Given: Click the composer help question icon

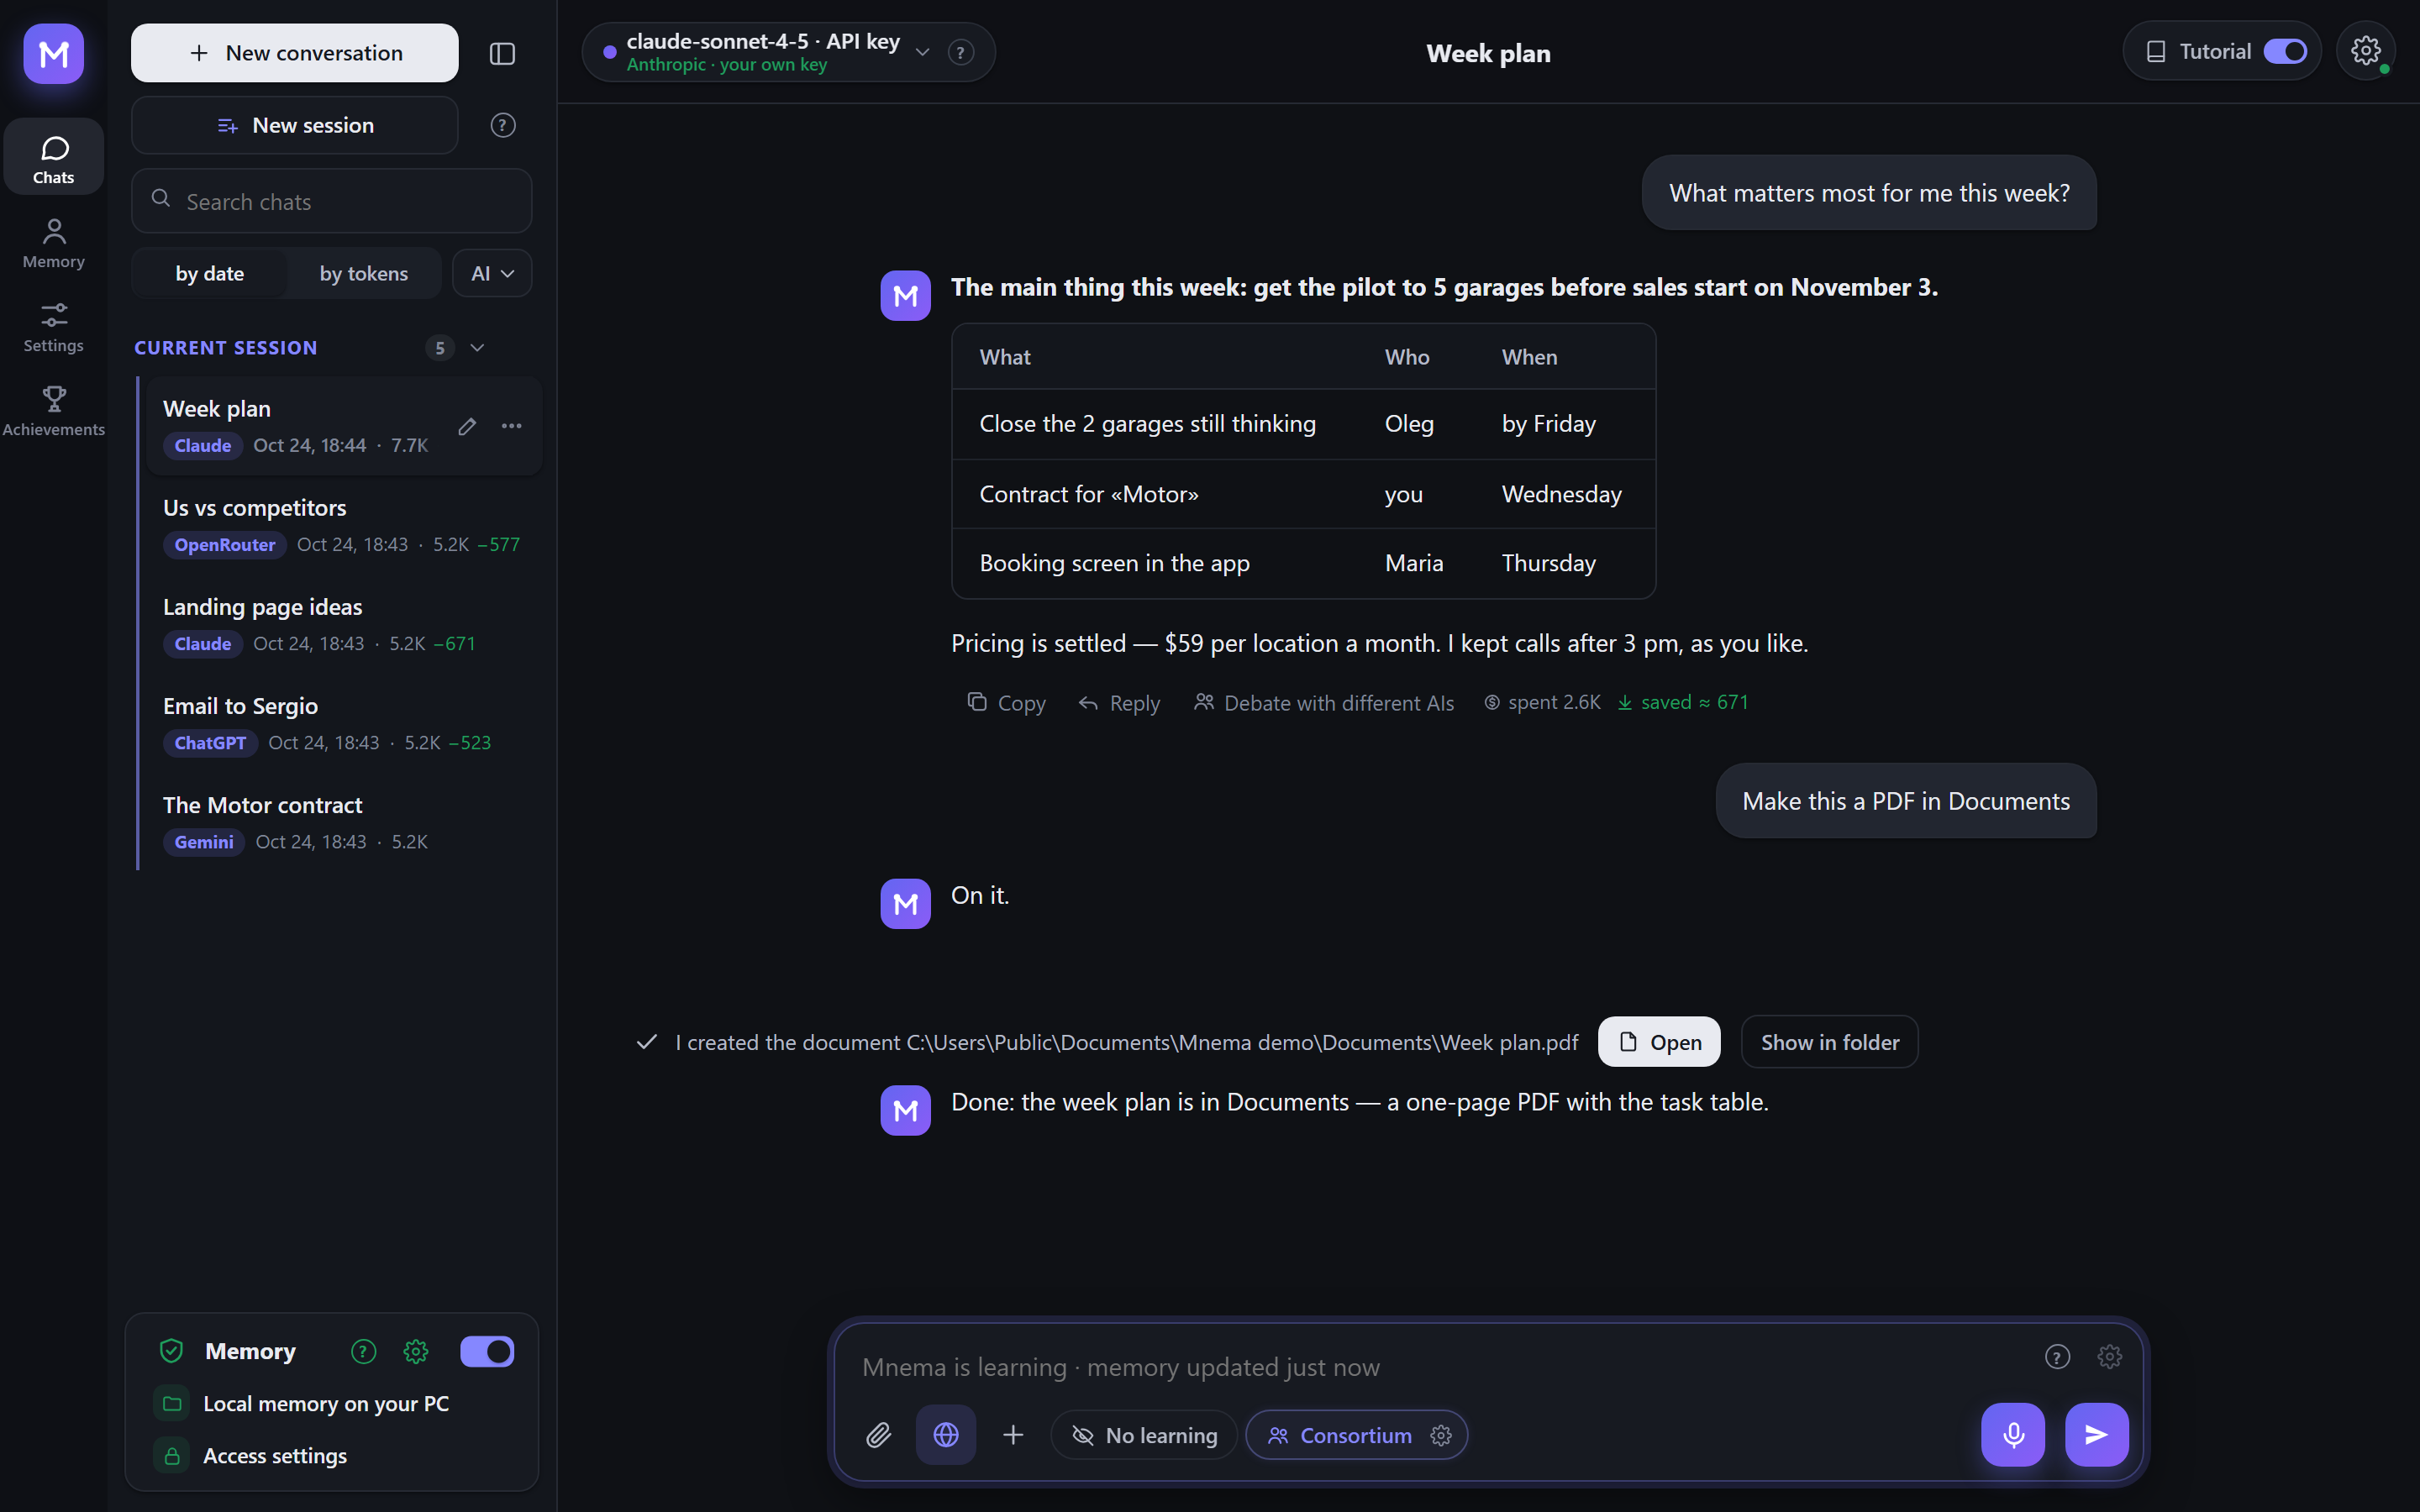Looking at the screenshot, I should click(2057, 1356).
